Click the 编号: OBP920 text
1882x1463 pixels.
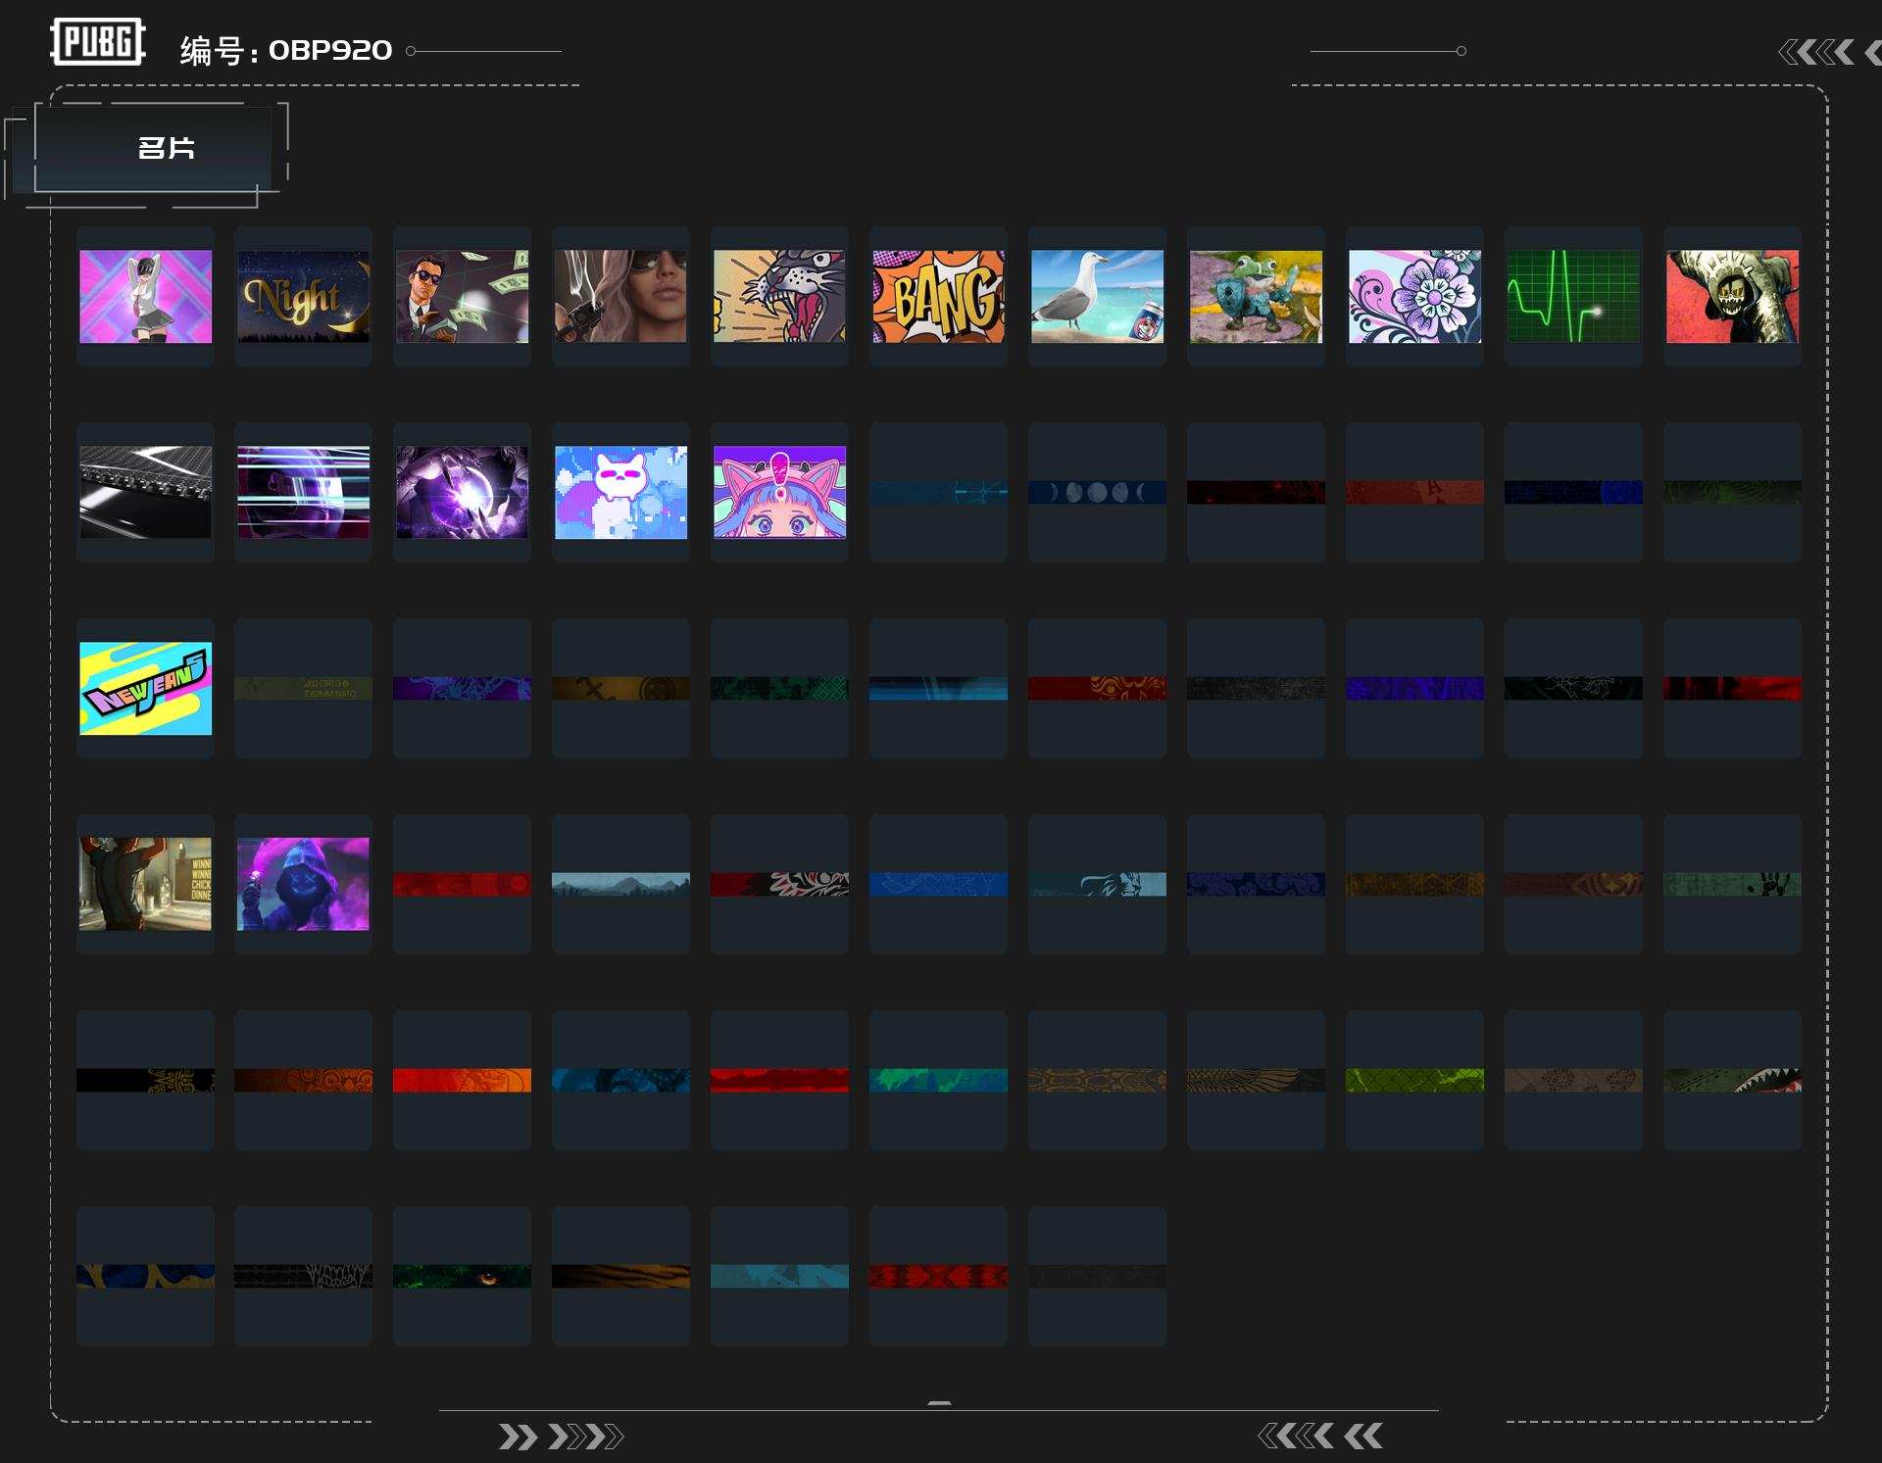coord(286,50)
